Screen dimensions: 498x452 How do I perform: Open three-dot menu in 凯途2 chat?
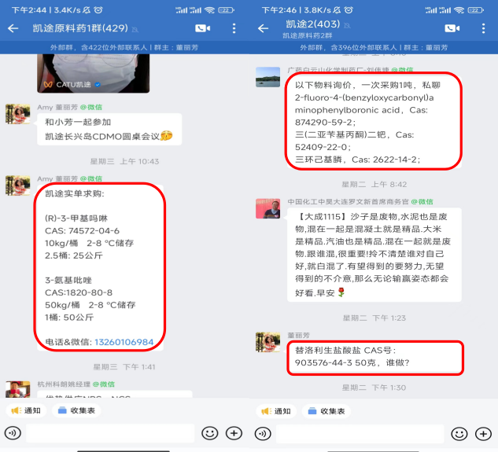[483, 28]
